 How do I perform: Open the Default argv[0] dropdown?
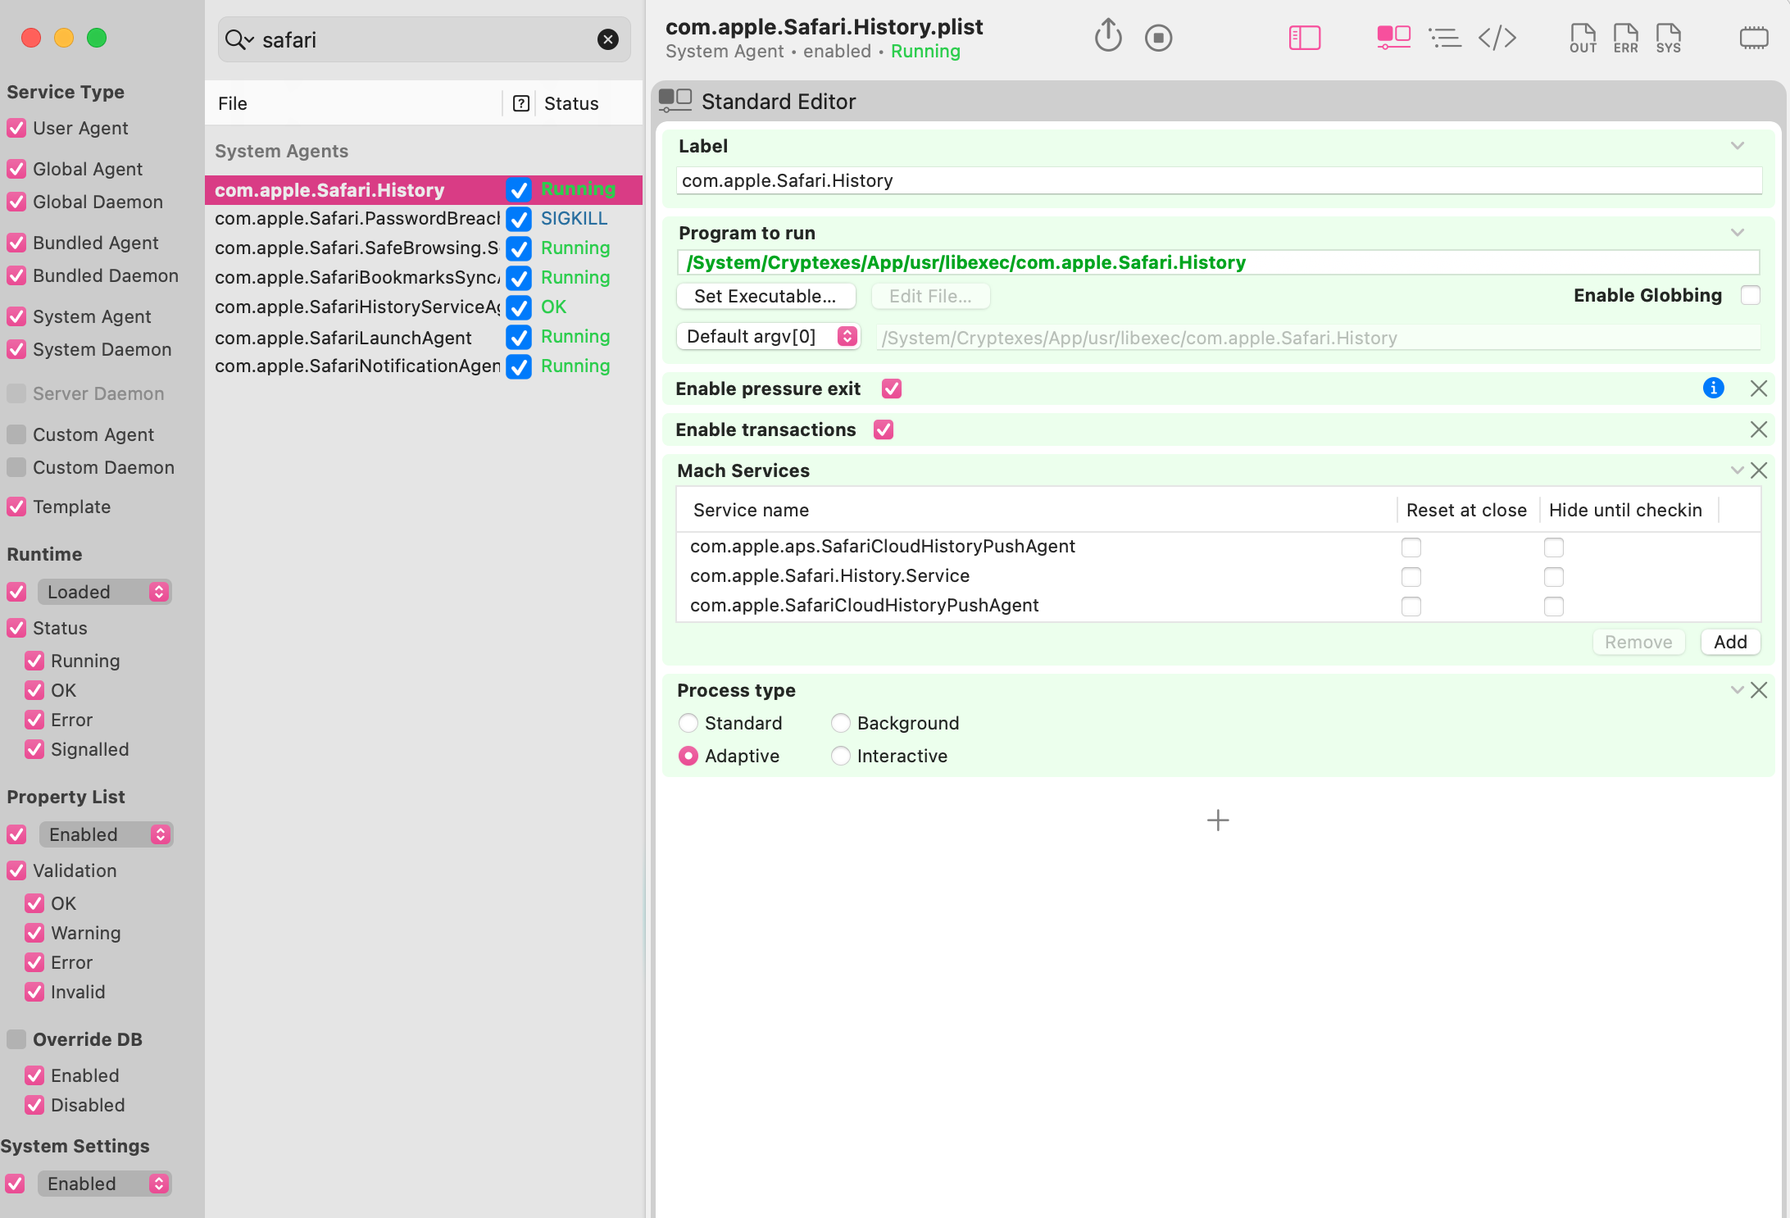(768, 337)
